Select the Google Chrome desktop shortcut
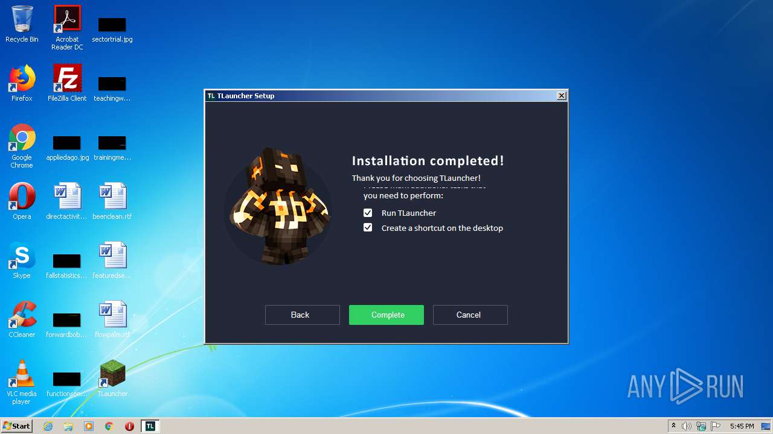The image size is (773, 434). (x=22, y=146)
